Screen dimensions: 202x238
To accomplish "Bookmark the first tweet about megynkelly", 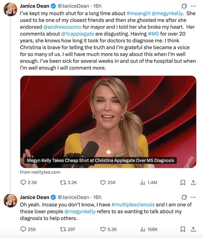I will (x=183, y=182).
